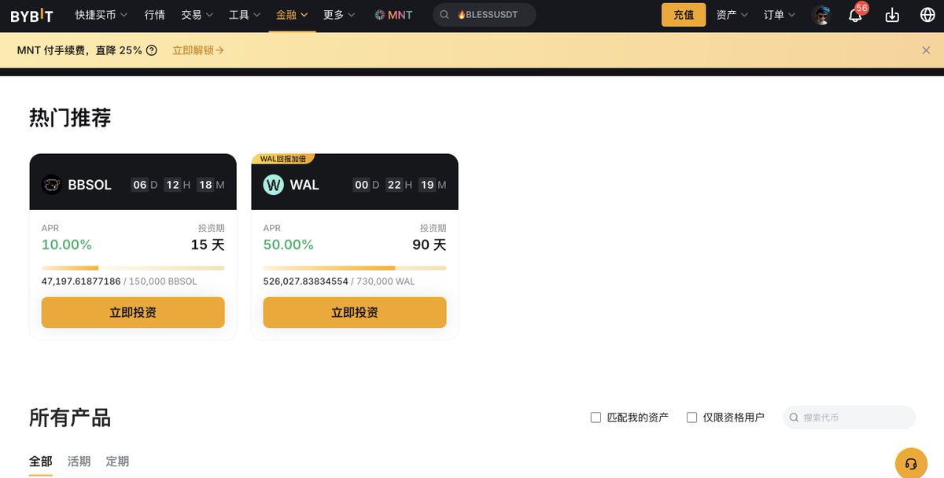944x478 pixels.
Task: Open the MNT token link
Action: point(393,15)
